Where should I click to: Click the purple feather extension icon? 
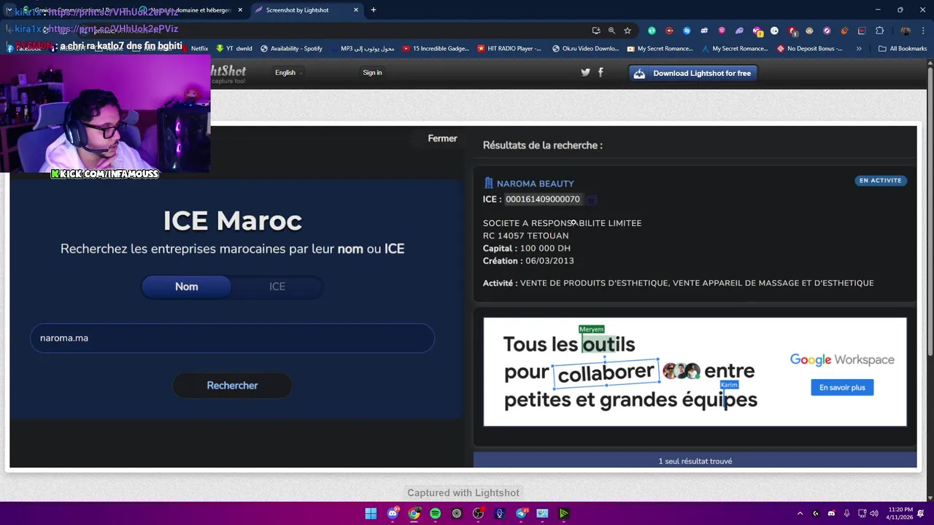[x=739, y=31]
